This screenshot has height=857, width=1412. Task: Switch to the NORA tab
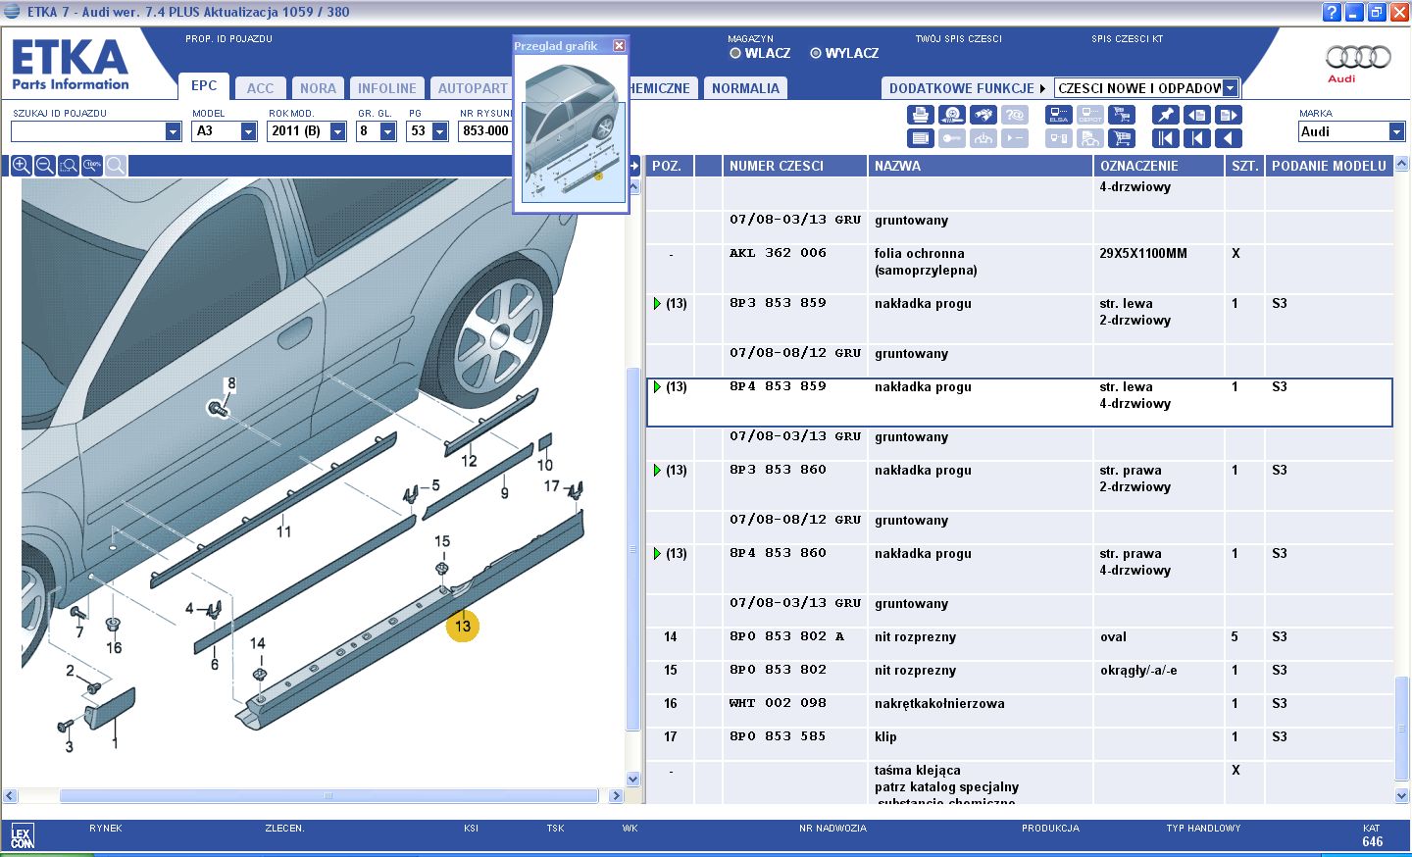pos(318,88)
